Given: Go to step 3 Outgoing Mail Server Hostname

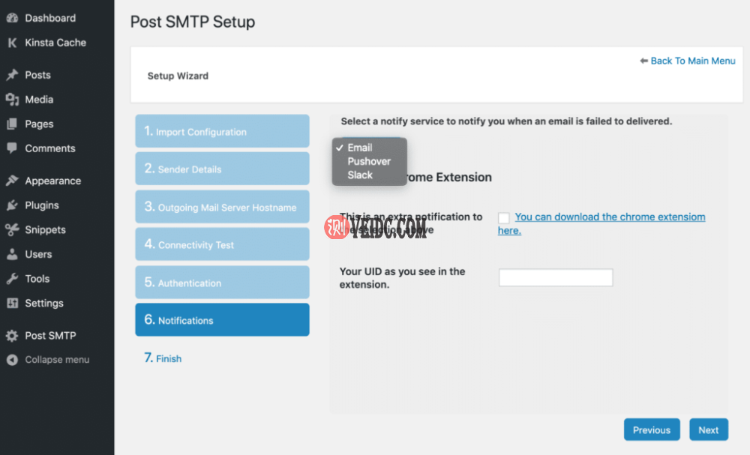Looking at the screenshot, I should [223, 206].
